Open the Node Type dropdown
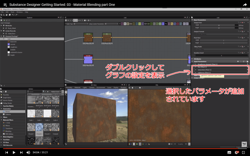 81,24
